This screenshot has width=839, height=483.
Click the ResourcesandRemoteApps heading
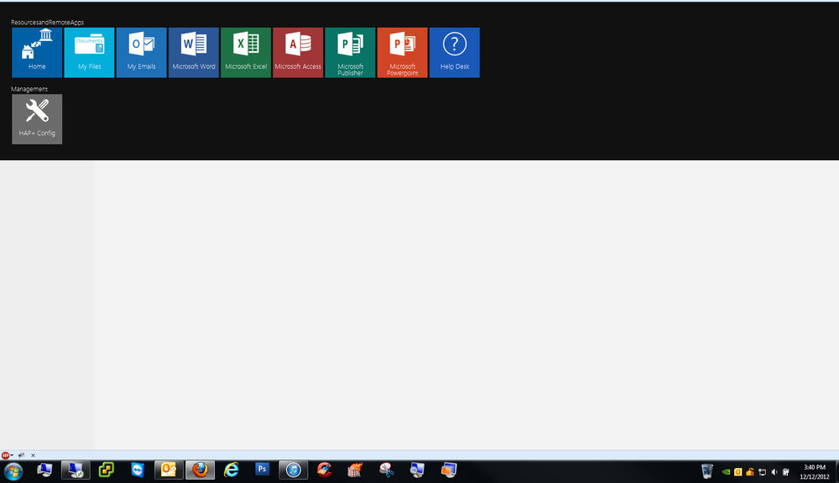point(47,23)
